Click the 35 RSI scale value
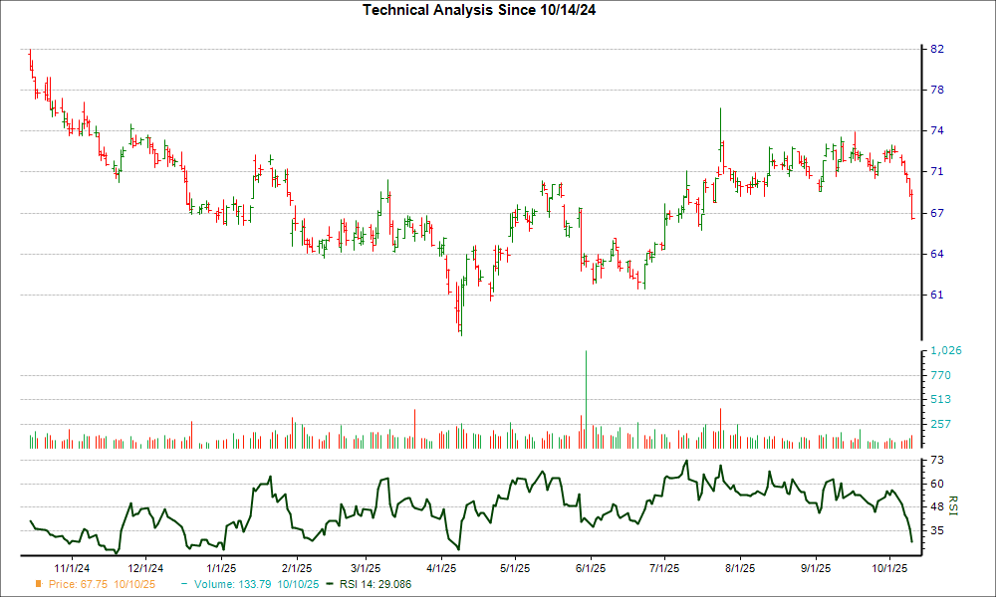The height and width of the screenshot is (597, 996). click(937, 530)
